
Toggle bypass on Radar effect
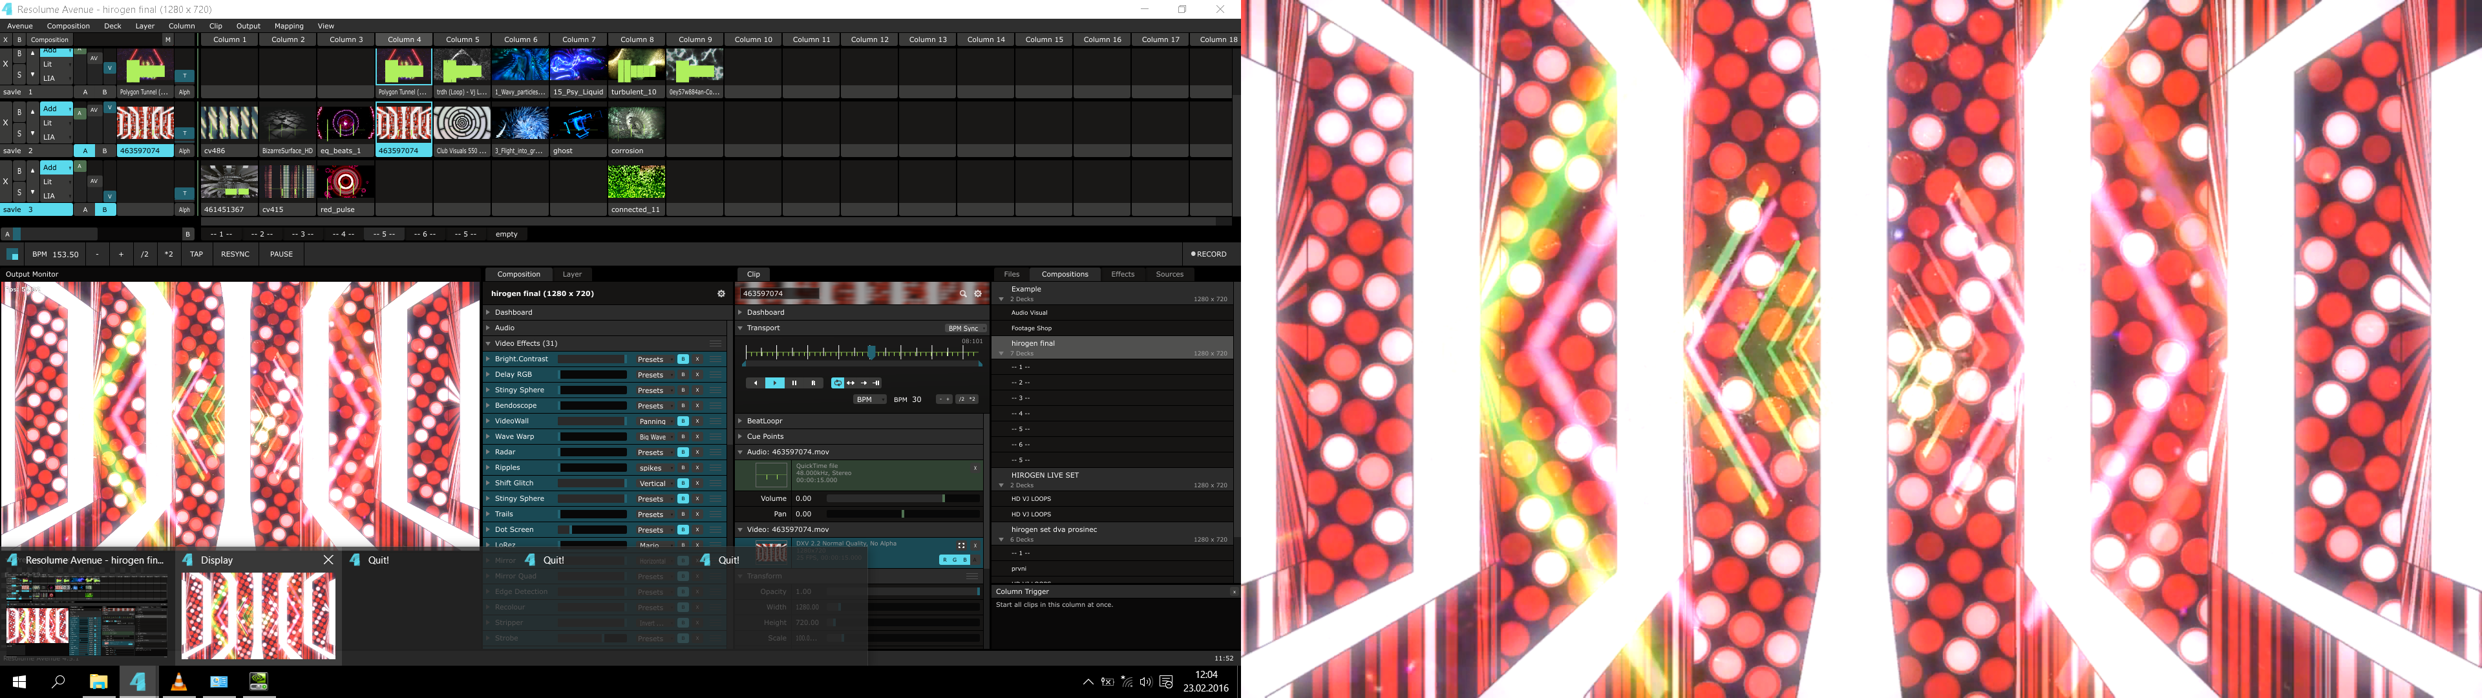[x=682, y=452]
